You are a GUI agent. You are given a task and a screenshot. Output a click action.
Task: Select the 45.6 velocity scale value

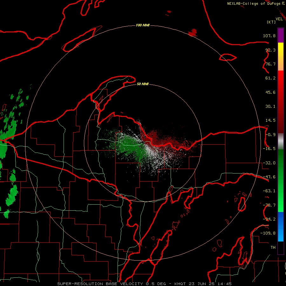[270, 92]
